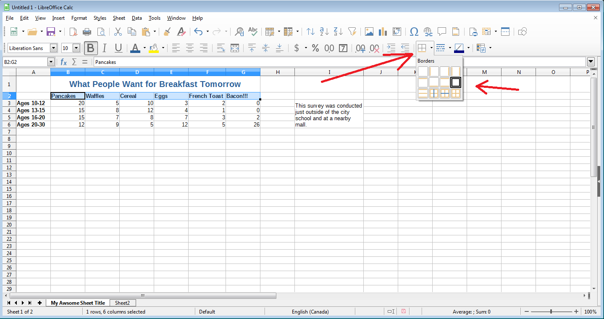Apply yellow highlighting color
604x319 pixels.
point(154,48)
